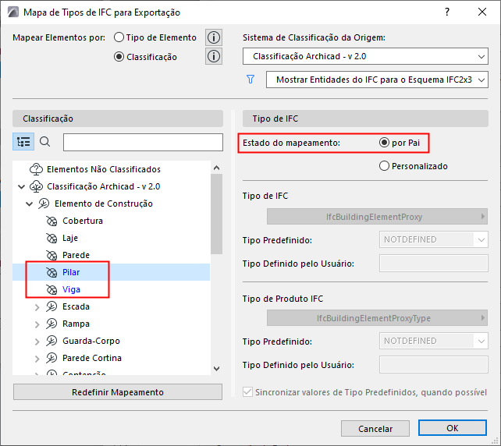
Task: Open Mostrar Entidades do IFC schema dropdown
Action: (x=377, y=80)
